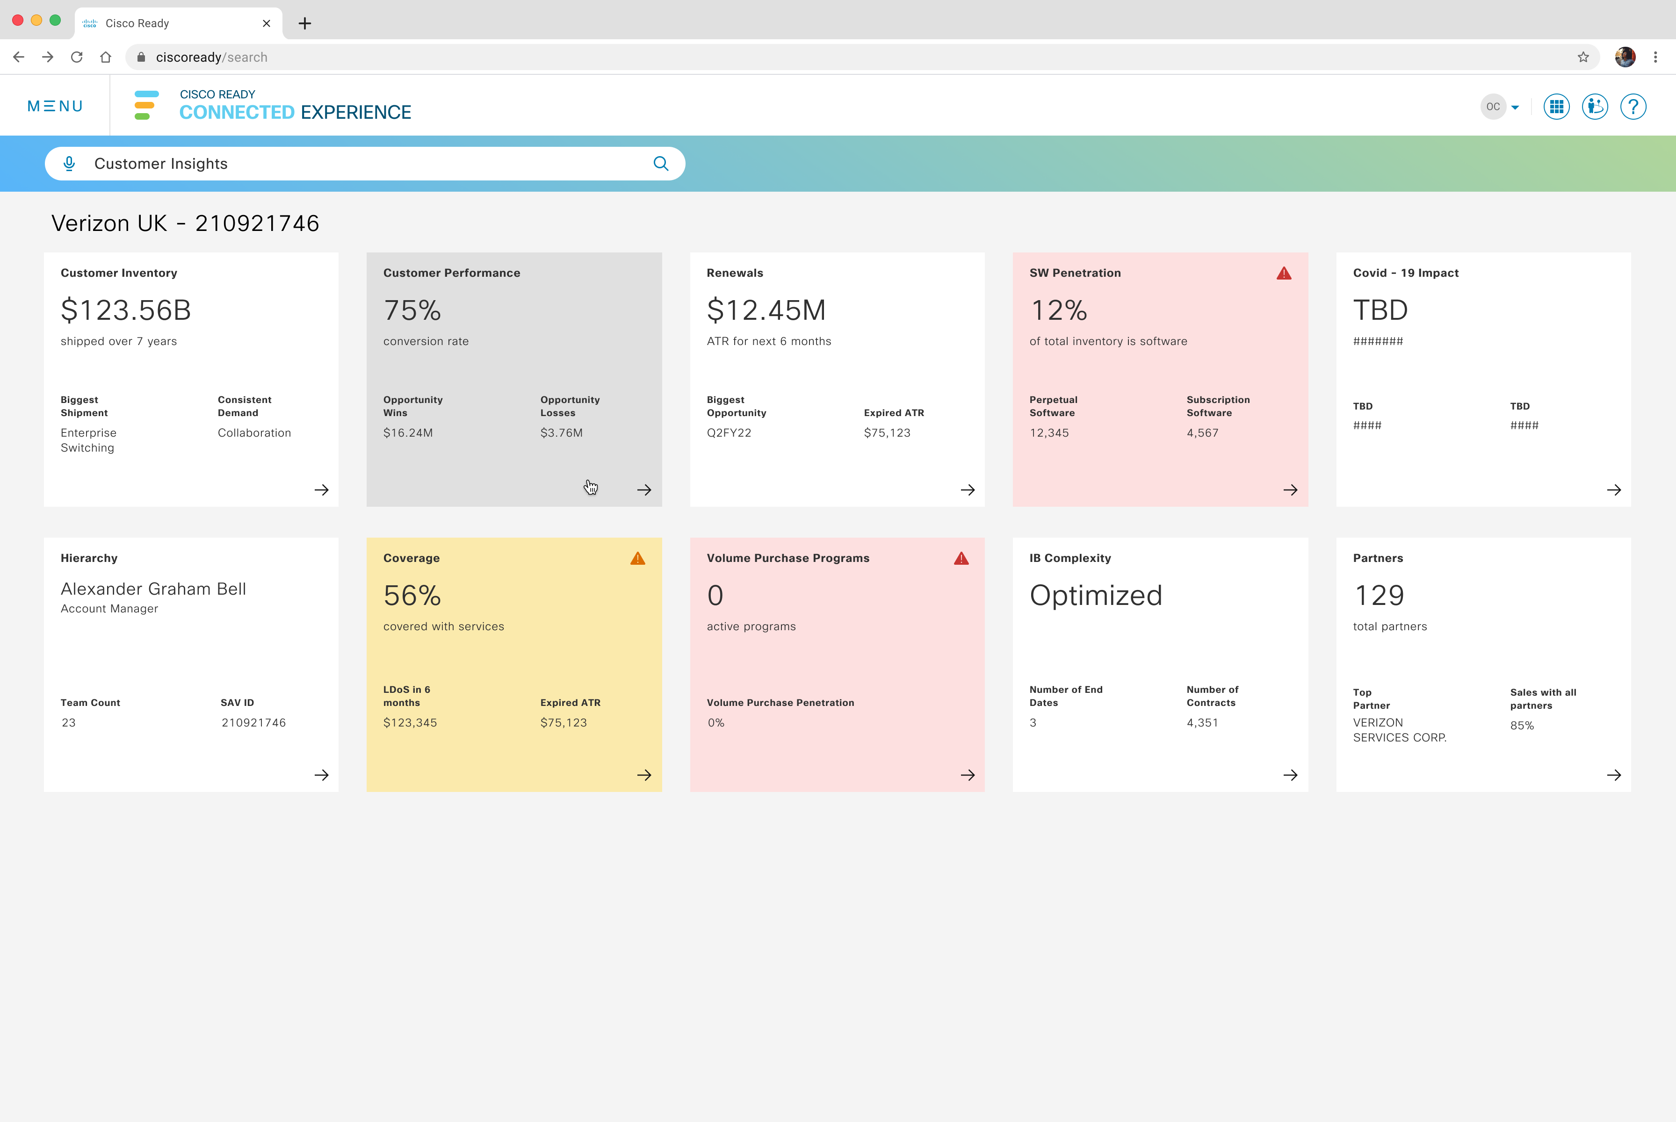
Task: Click the $12.45M renewals value
Action: (x=766, y=310)
